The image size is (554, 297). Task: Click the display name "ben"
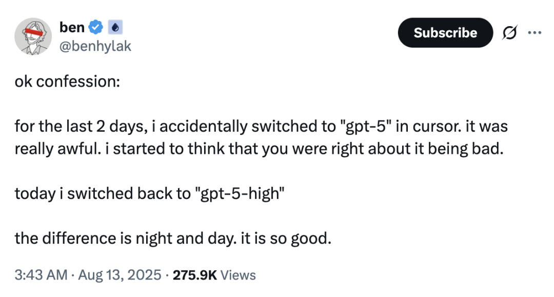[x=72, y=26]
